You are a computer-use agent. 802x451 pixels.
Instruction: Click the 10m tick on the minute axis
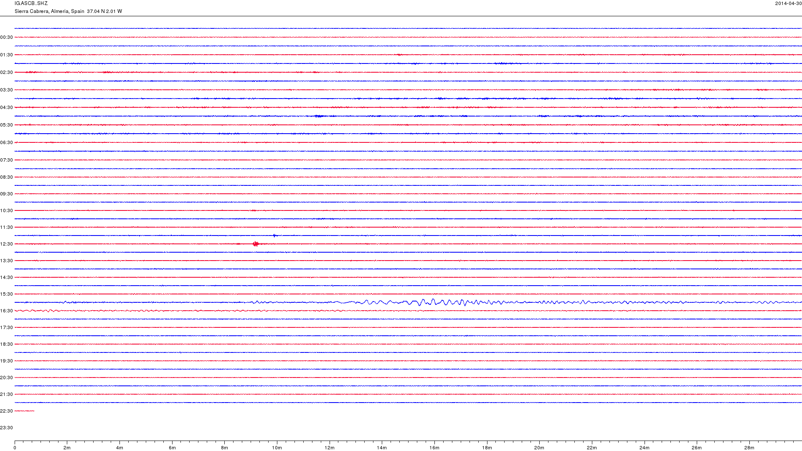click(x=277, y=448)
